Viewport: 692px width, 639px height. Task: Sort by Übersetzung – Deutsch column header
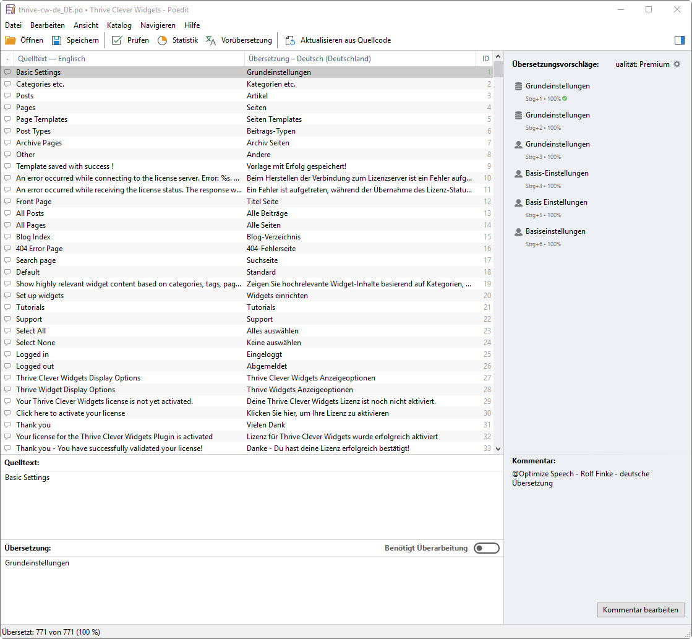360,59
